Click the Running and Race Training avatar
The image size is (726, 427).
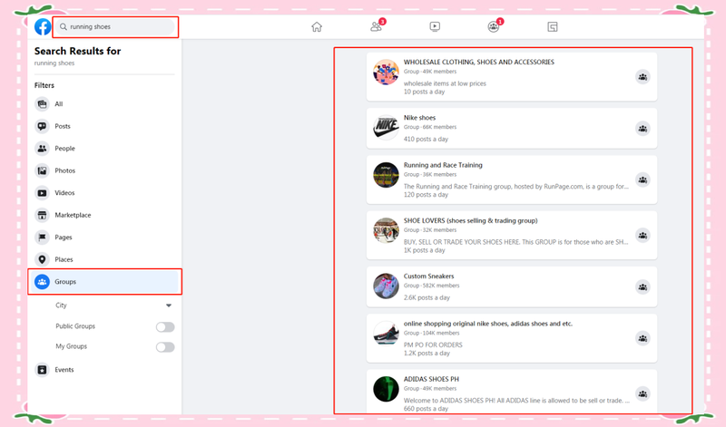(x=387, y=175)
